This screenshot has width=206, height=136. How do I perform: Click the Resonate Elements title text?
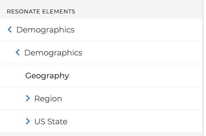41,11
